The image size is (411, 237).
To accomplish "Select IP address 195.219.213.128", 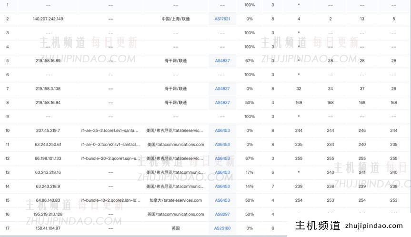I will 48,214.
